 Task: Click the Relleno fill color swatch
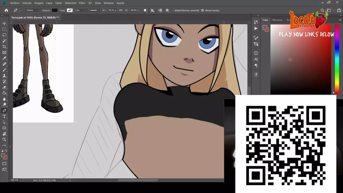point(55,10)
